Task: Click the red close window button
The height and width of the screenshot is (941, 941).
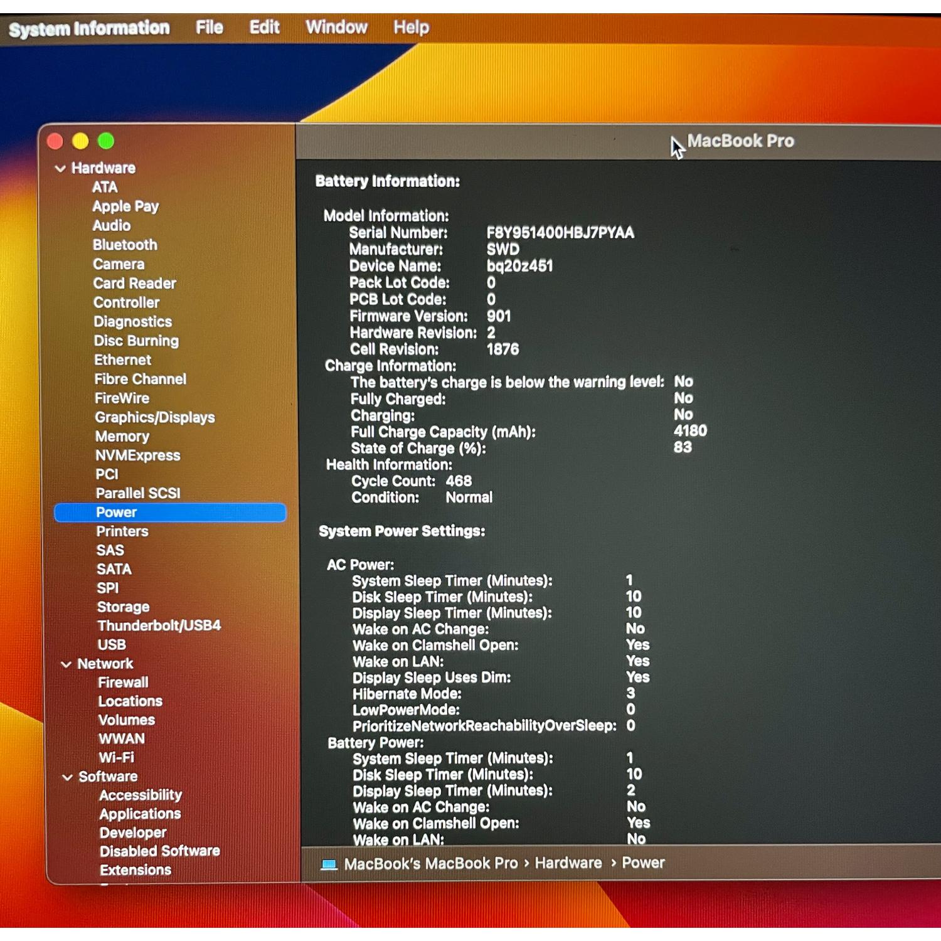Action: [x=55, y=142]
